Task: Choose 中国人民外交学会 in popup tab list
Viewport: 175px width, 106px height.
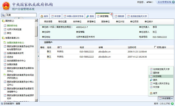Action: coord(161,83)
